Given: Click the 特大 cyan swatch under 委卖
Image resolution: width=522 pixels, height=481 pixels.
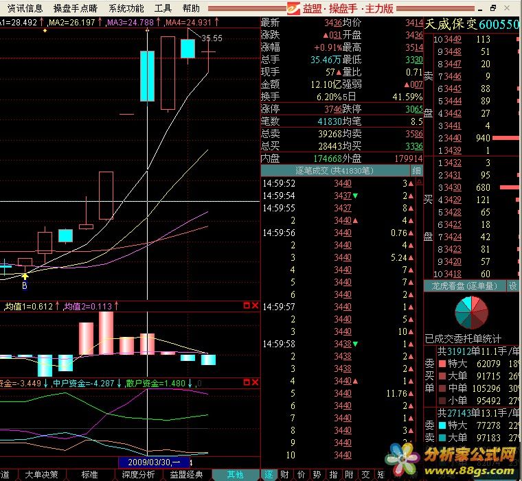Looking at the screenshot, I should [x=442, y=425].
